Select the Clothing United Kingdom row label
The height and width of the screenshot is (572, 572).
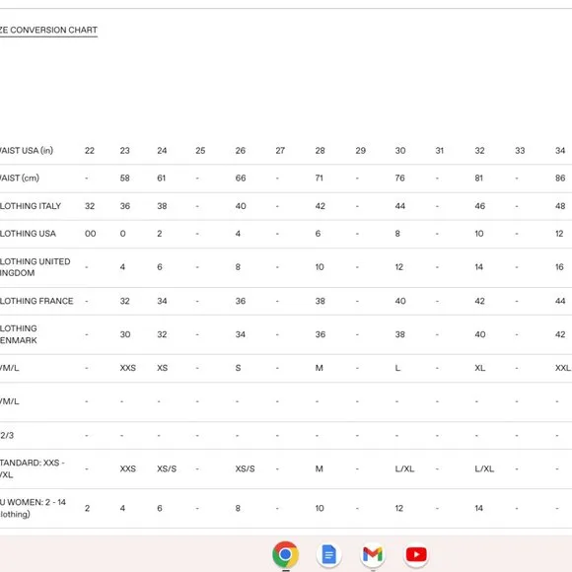(36, 267)
